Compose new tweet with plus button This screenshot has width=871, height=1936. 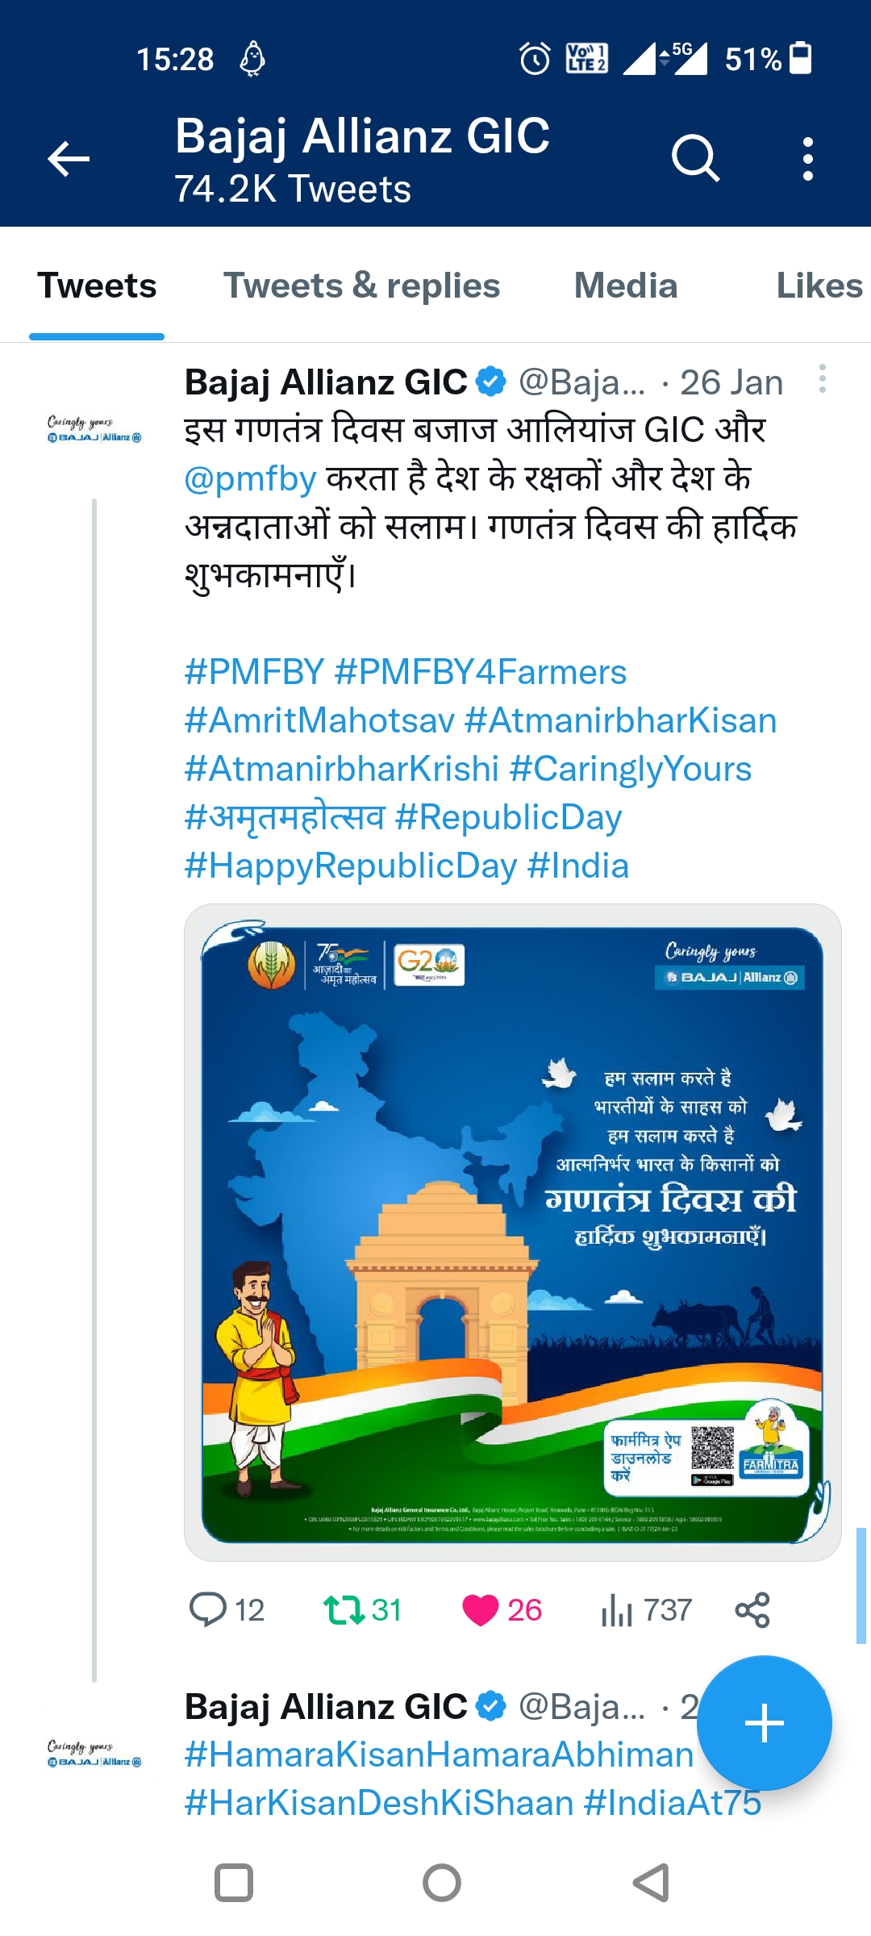point(764,1723)
